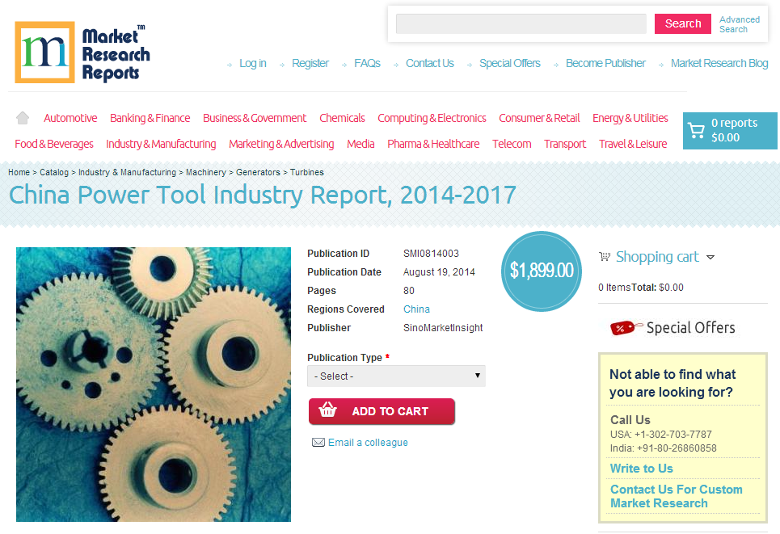The height and width of the screenshot is (534, 780).
Task: Open the Publication Type select dropdown
Action: click(x=396, y=376)
